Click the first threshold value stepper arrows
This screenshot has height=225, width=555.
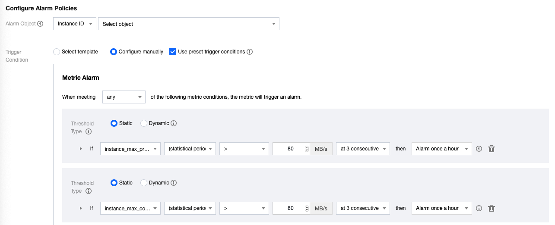307,149
